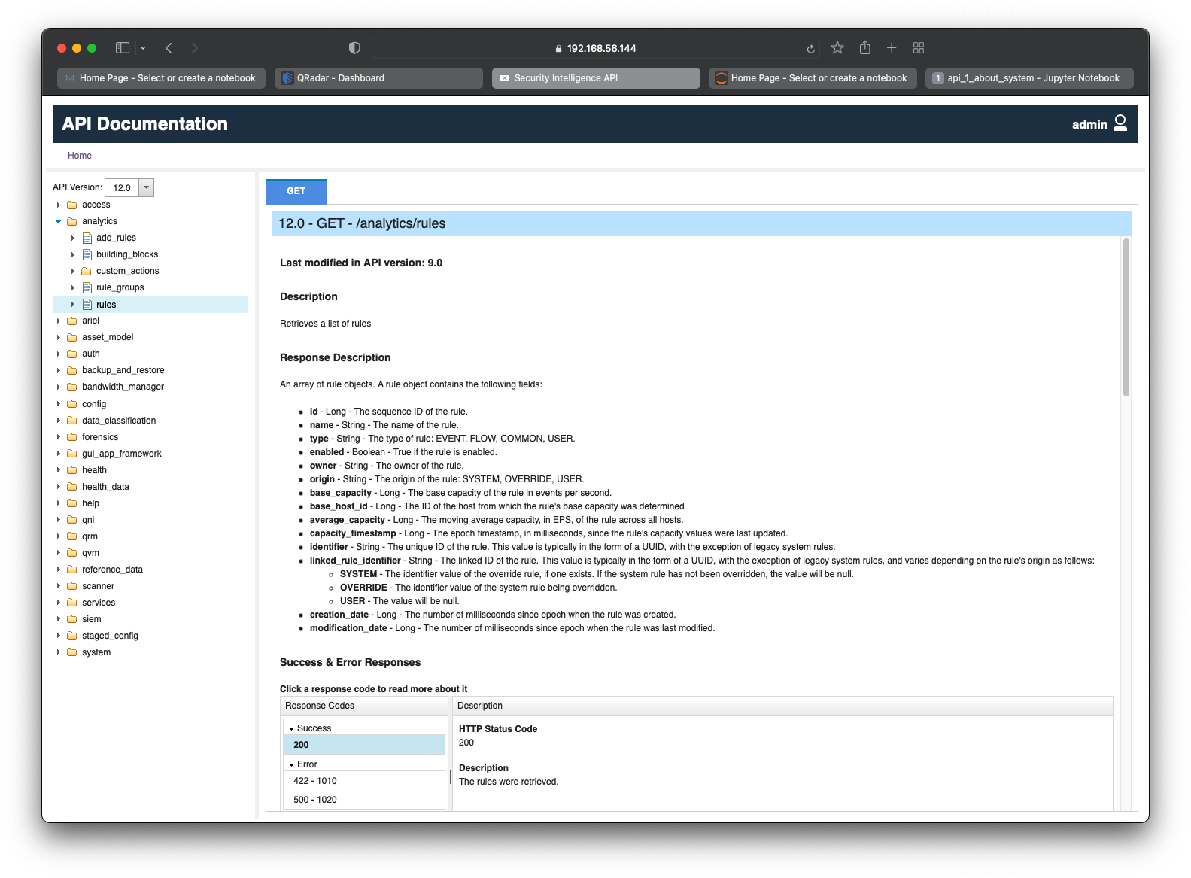Image resolution: width=1191 pixels, height=878 pixels.
Task: Switch to the QRadar - Dashboard tab
Action: point(378,78)
